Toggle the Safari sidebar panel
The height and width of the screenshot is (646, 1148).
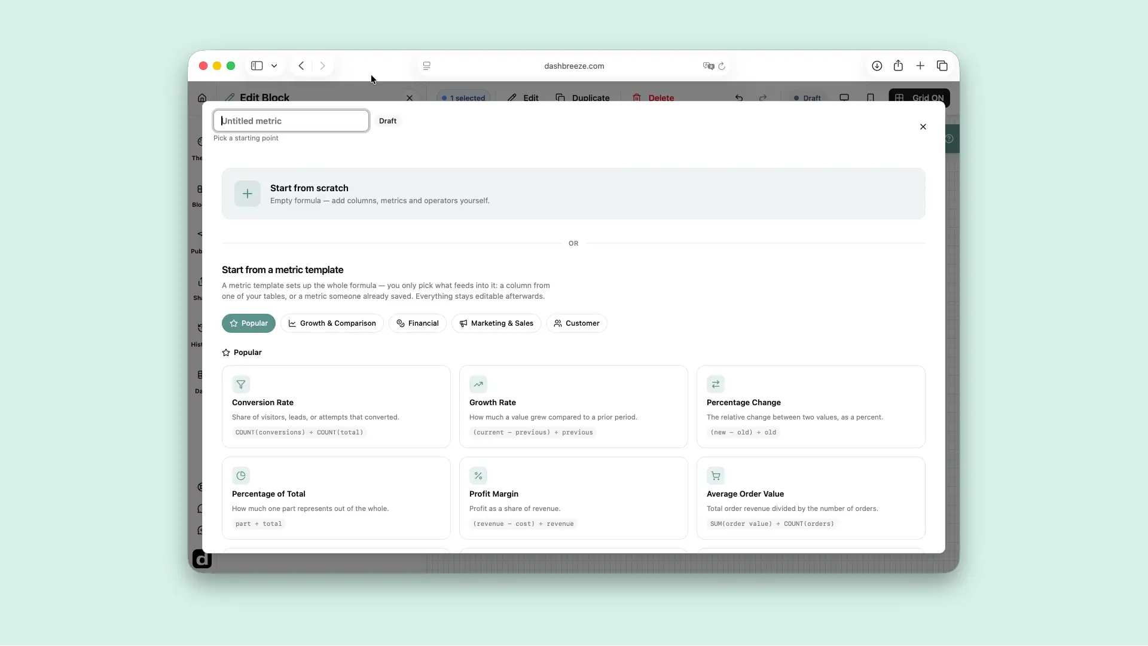click(257, 66)
